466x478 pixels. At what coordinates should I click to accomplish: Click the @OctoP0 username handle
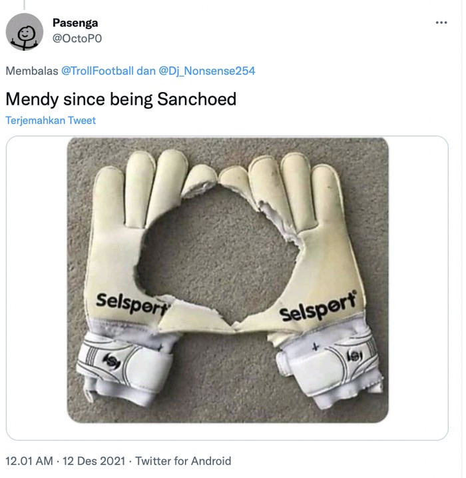pyautogui.click(x=77, y=39)
